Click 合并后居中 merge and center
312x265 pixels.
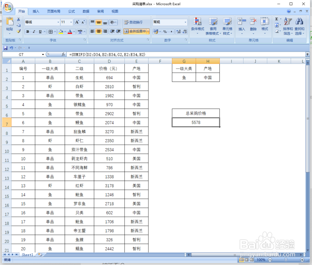click(x=135, y=31)
